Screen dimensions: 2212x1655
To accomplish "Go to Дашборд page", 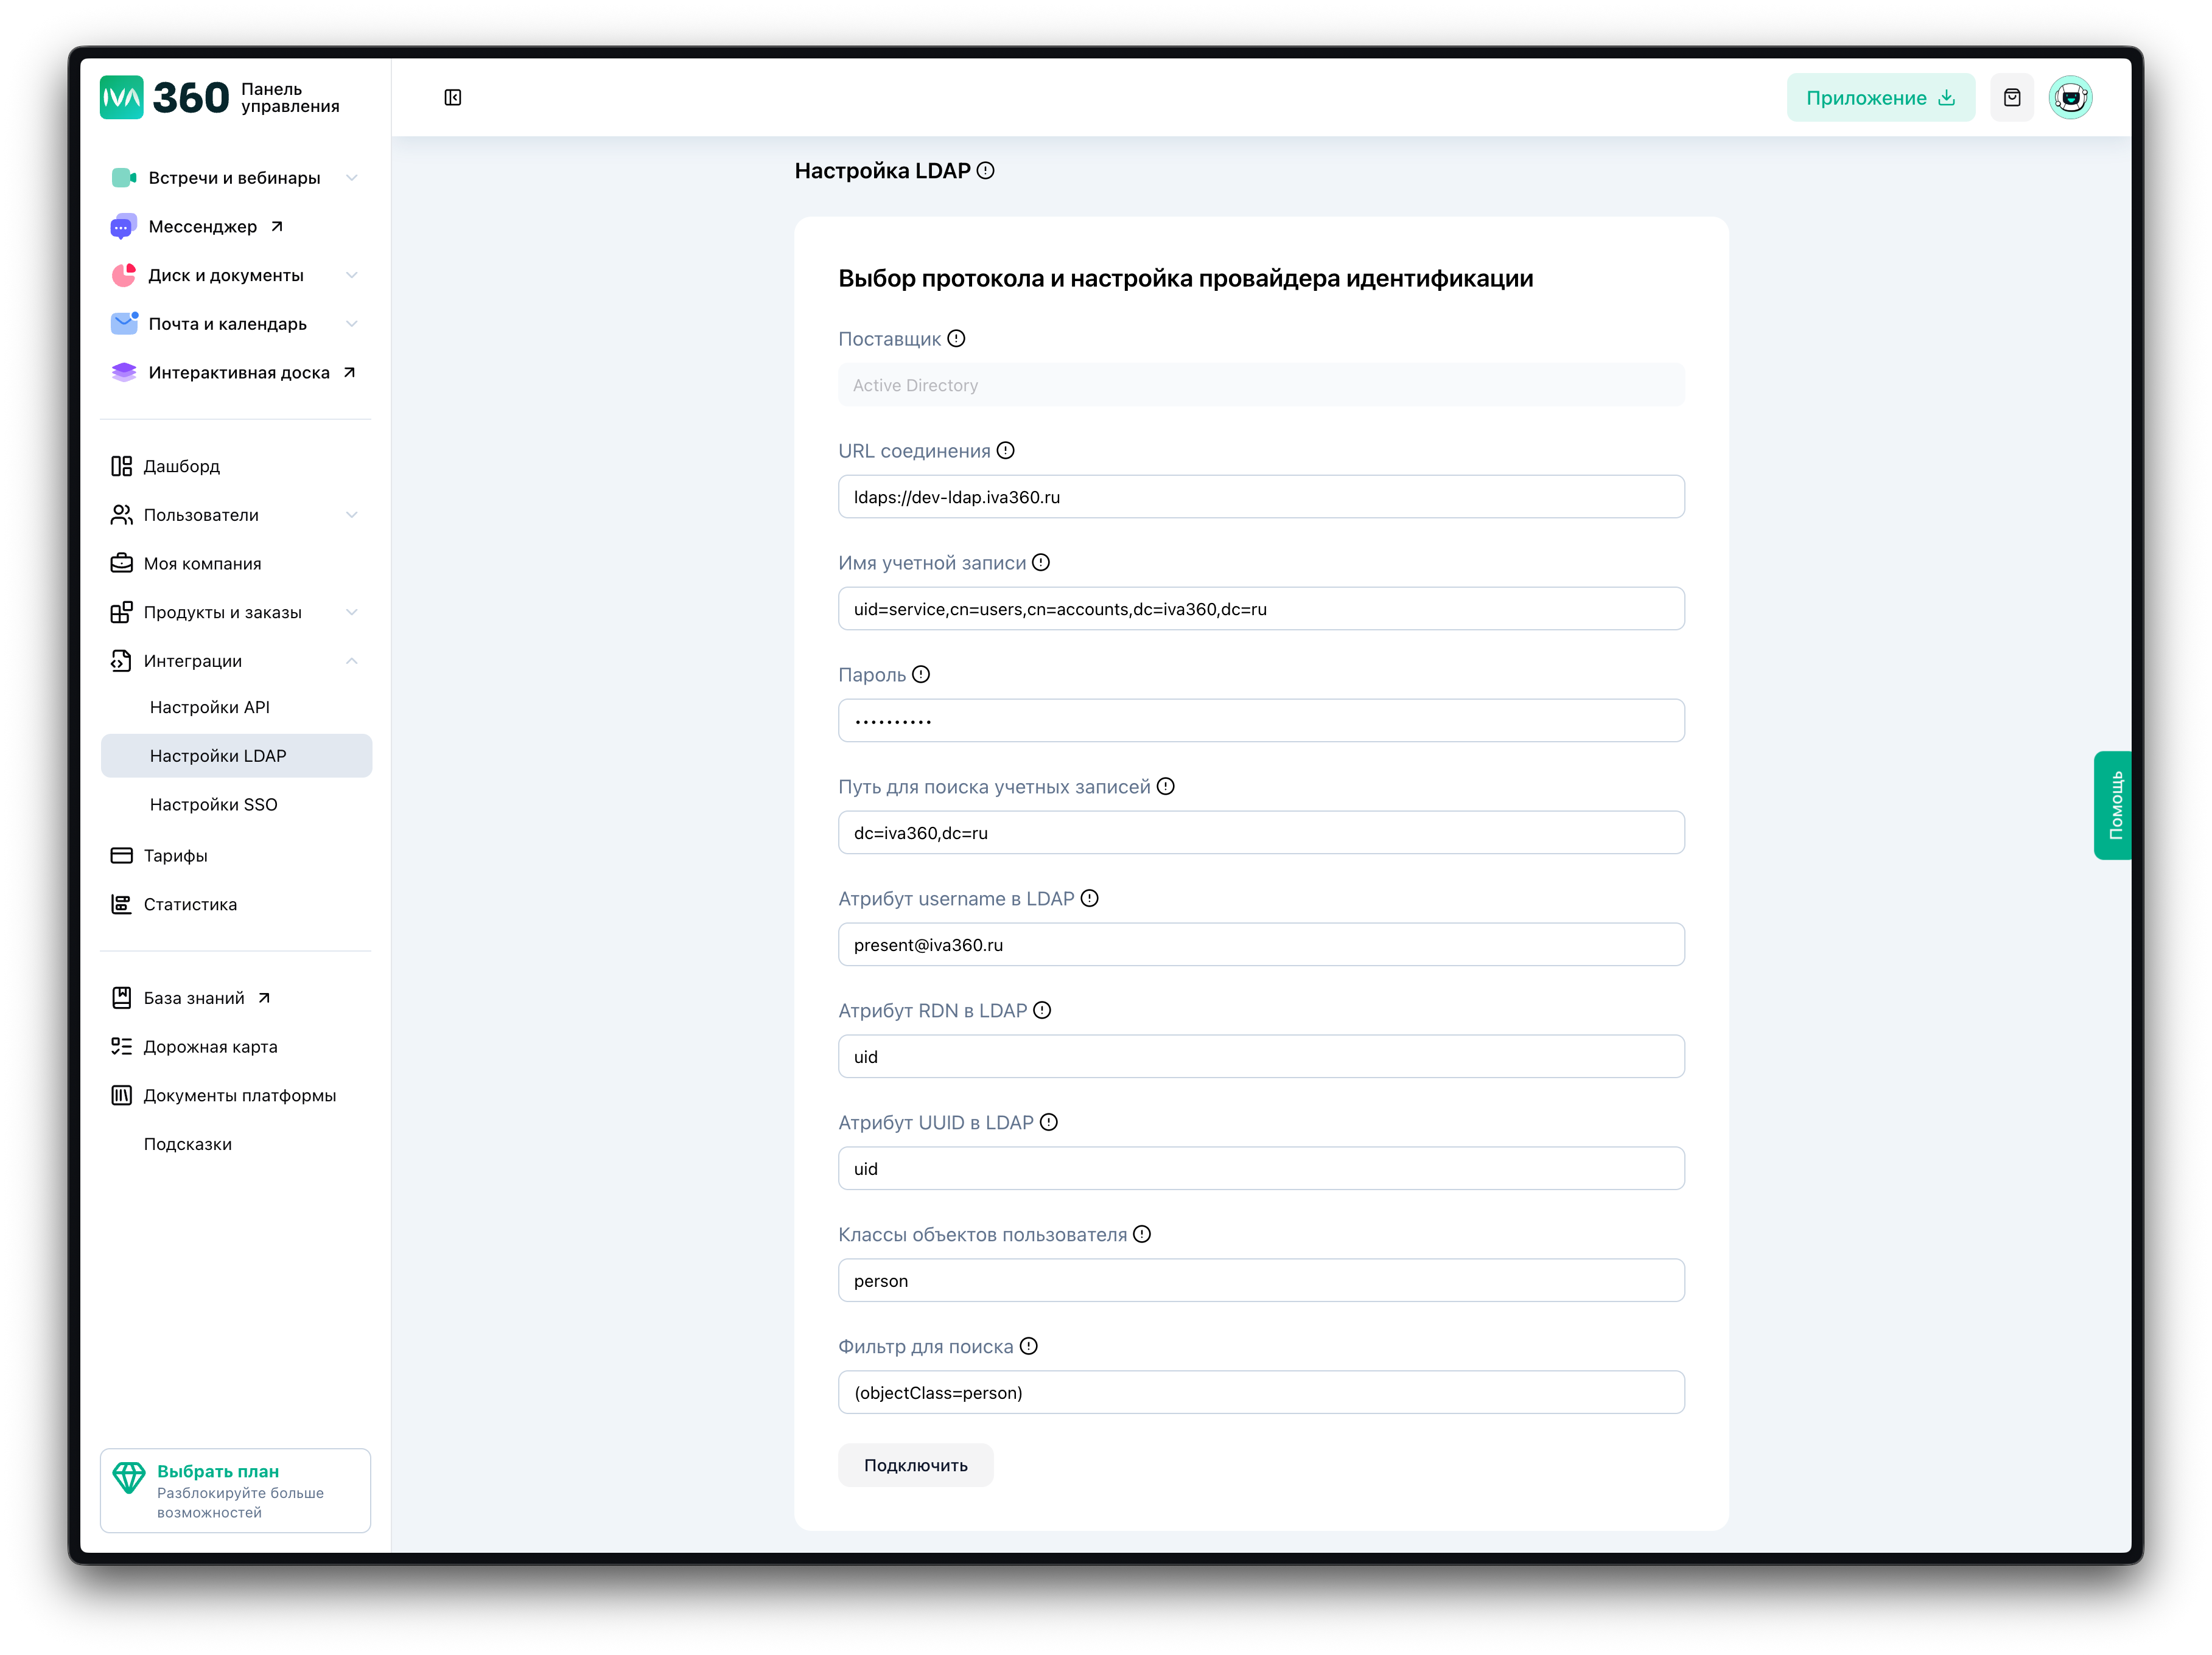I will point(181,465).
